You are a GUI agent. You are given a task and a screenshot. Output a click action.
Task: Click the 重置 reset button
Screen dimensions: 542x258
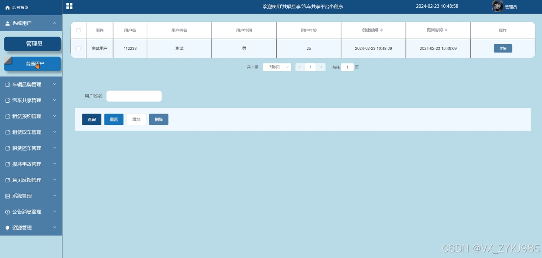[x=114, y=119]
